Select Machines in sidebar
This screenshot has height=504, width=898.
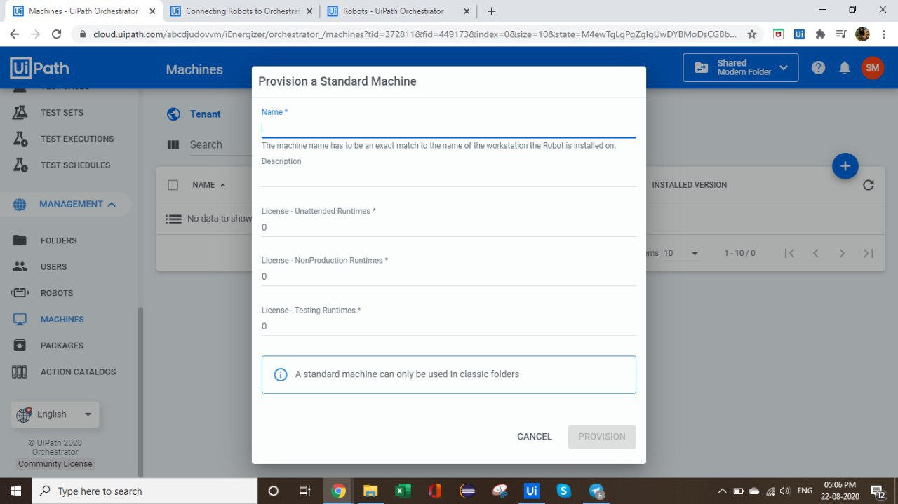62,320
